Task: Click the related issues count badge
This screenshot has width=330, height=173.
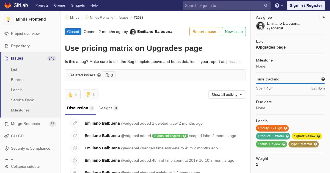Action: [109, 75]
